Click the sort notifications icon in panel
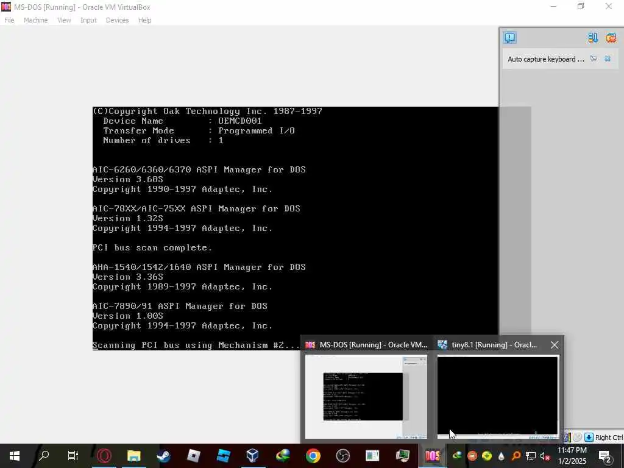This screenshot has width=624, height=468. (x=592, y=38)
